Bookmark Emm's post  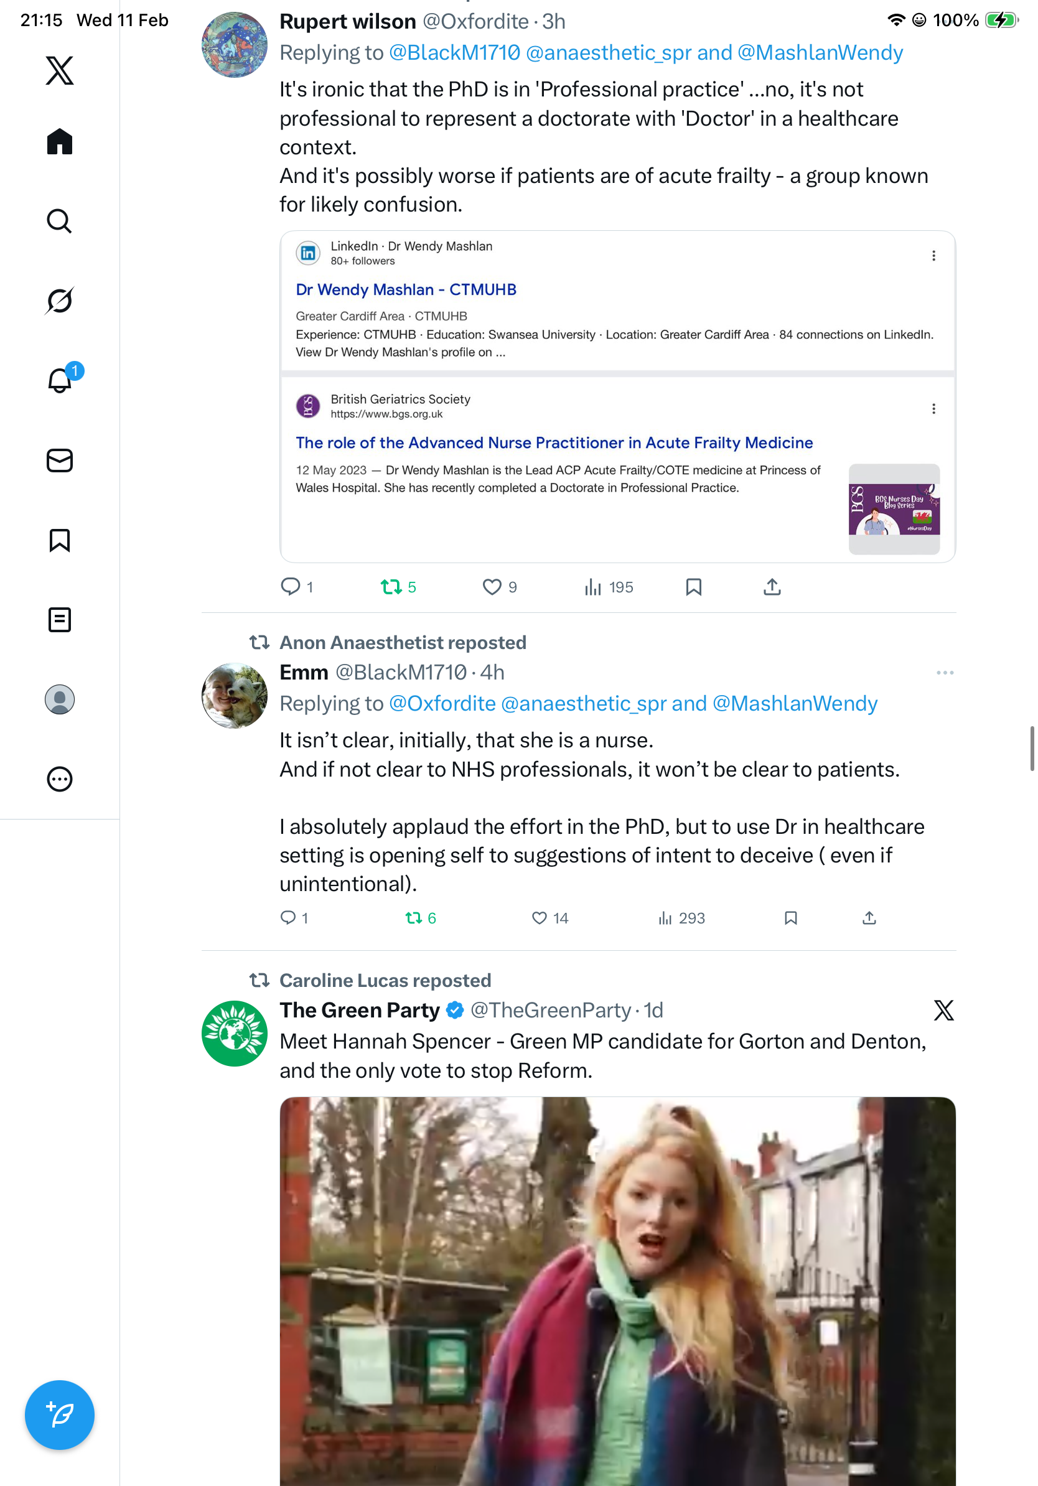(x=790, y=918)
